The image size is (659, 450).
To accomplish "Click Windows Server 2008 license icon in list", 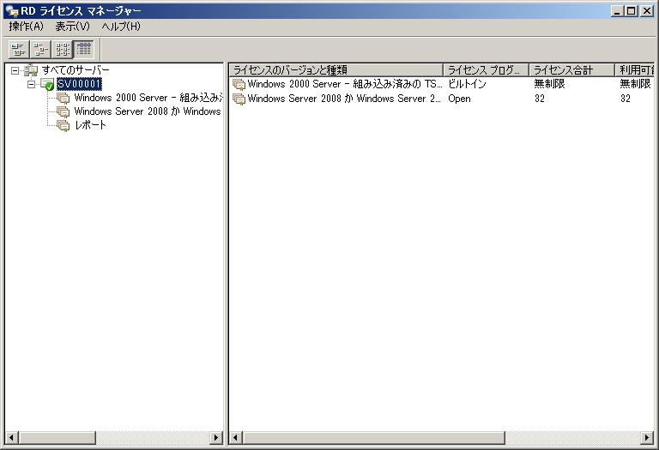I will coord(239,99).
